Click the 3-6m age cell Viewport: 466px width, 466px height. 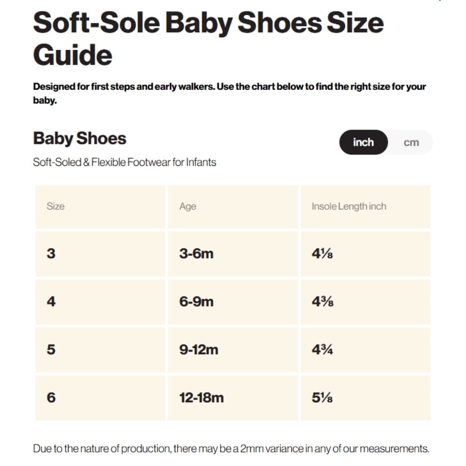pyautogui.click(x=233, y=254)
